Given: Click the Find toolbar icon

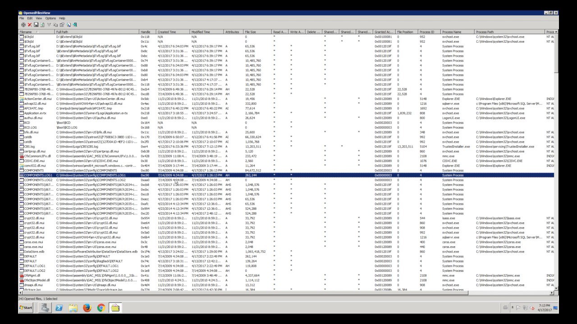Looking at the screenshot, I should tap(69, 25).
